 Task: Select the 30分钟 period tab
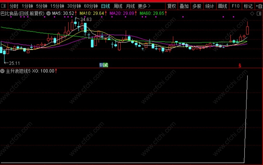click(74, 6)
